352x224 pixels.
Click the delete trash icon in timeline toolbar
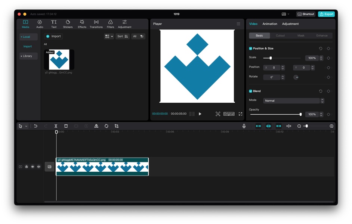point(66,126)
